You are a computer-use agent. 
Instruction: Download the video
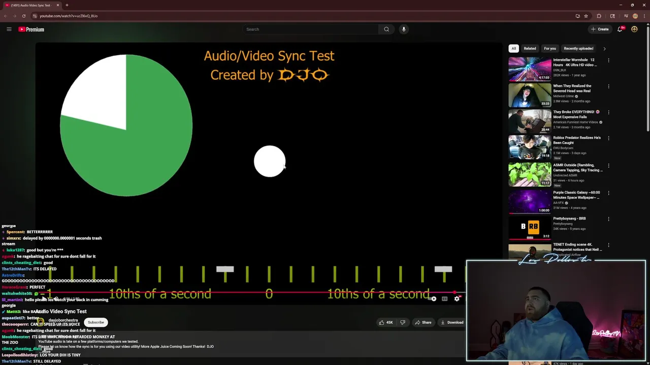click(452, 322)
